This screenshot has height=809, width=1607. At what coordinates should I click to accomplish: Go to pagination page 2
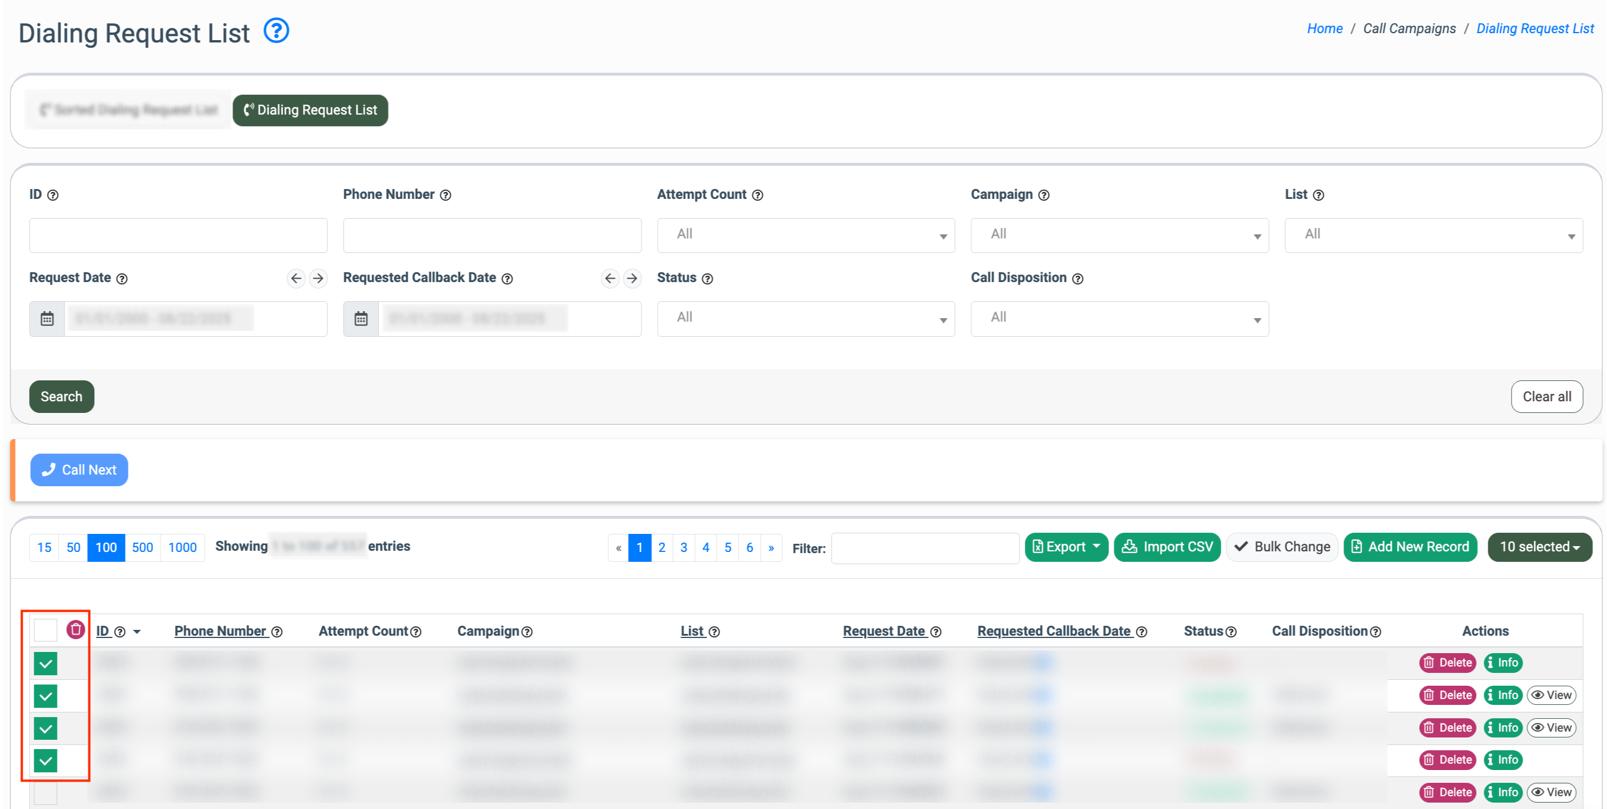coord(662,548)
